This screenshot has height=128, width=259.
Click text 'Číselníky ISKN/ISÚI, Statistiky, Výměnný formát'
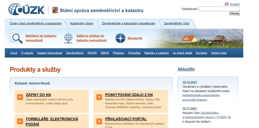(133, 107)
